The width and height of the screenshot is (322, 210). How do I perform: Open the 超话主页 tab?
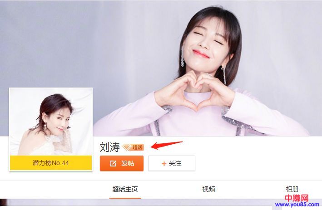125,189
